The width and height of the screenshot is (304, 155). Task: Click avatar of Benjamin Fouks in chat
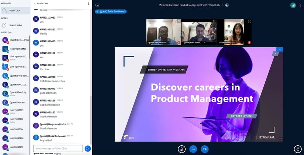[x=36, y=126]
